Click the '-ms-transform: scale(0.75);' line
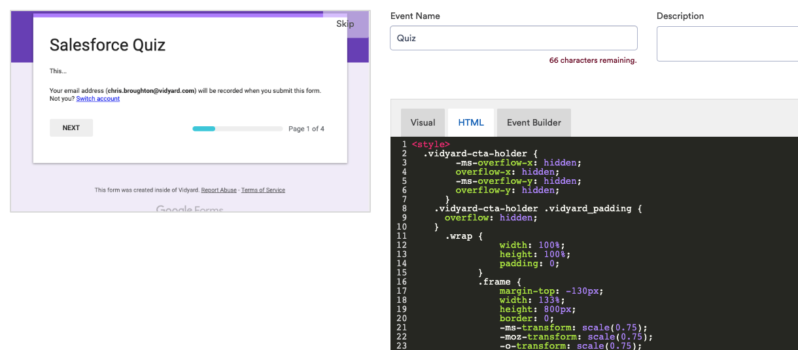Viewport: 798px width, 350px height. point(573,328)
